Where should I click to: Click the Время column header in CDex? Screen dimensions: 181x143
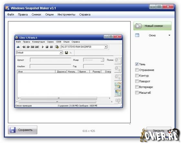tap(84, 72)
